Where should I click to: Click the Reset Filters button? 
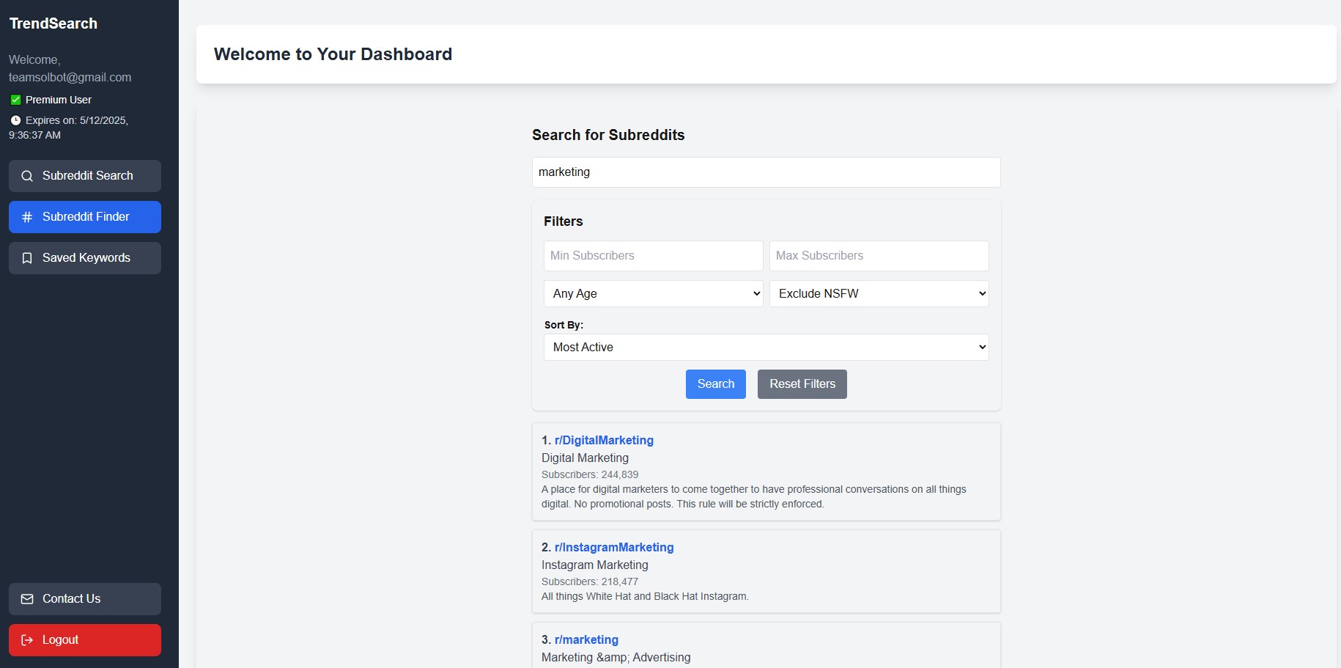[802, 384]
